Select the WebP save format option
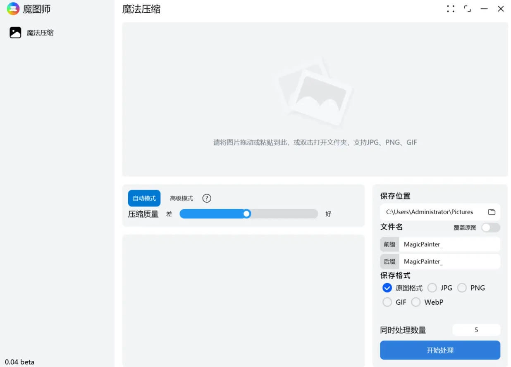Screen dimensions: 511x367 pos(416,302)
